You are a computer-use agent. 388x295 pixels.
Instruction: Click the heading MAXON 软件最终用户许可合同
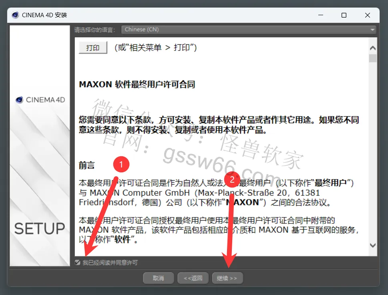pos(137,84)
